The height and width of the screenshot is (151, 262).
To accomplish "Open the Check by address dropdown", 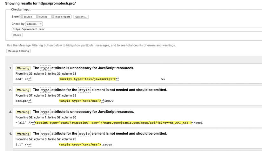I will click(34, 24).
